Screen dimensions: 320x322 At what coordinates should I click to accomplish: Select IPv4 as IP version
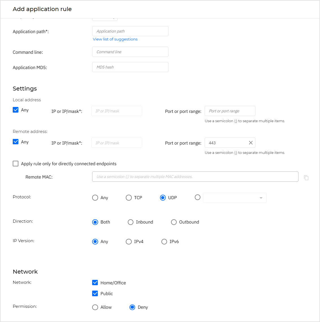(129, 242)
